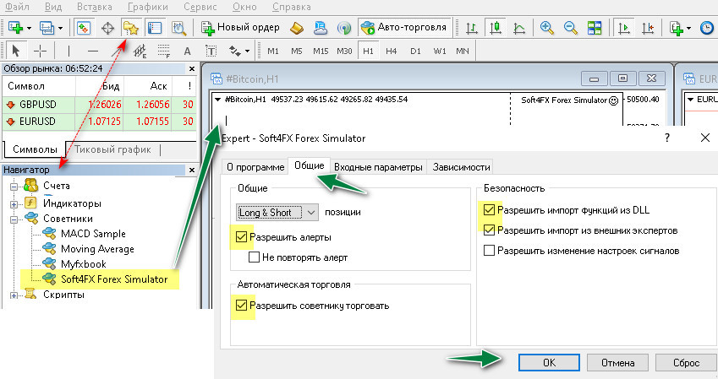Toggle the Terminal panel icon
The width and height of the screenshot is (718, 379).
(x=155, y=28)
